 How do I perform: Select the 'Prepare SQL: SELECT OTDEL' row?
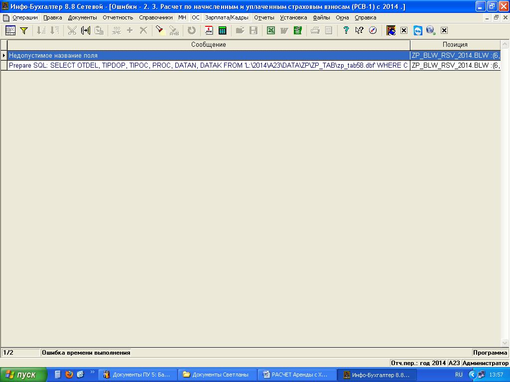coord(209,65)
